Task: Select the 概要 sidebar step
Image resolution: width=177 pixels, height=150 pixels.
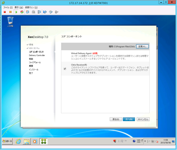Action: pos(31,66)
